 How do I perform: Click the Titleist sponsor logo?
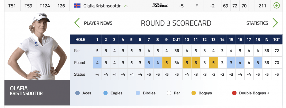click(x=160, y=6)
